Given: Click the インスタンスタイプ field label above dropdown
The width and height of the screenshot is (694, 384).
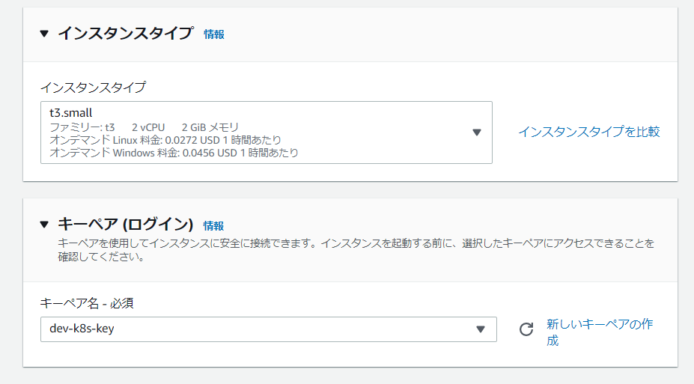Looking at the screenshot, I should pos(93,88).
